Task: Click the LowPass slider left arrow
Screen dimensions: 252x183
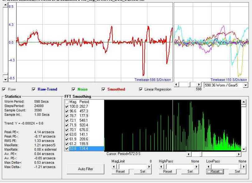Action: coord(208,167)
